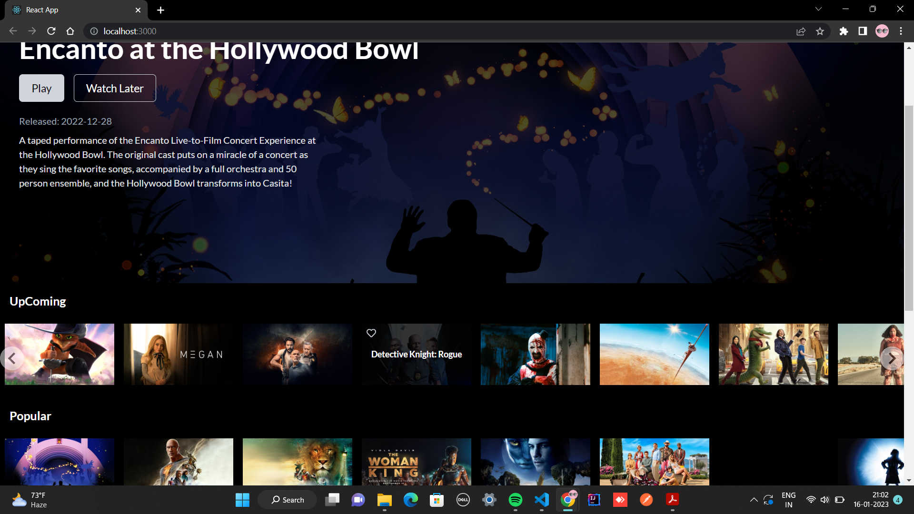Click the ENG IN language indicator
Viewport: 914px width, 514px height.
[789, 499]
